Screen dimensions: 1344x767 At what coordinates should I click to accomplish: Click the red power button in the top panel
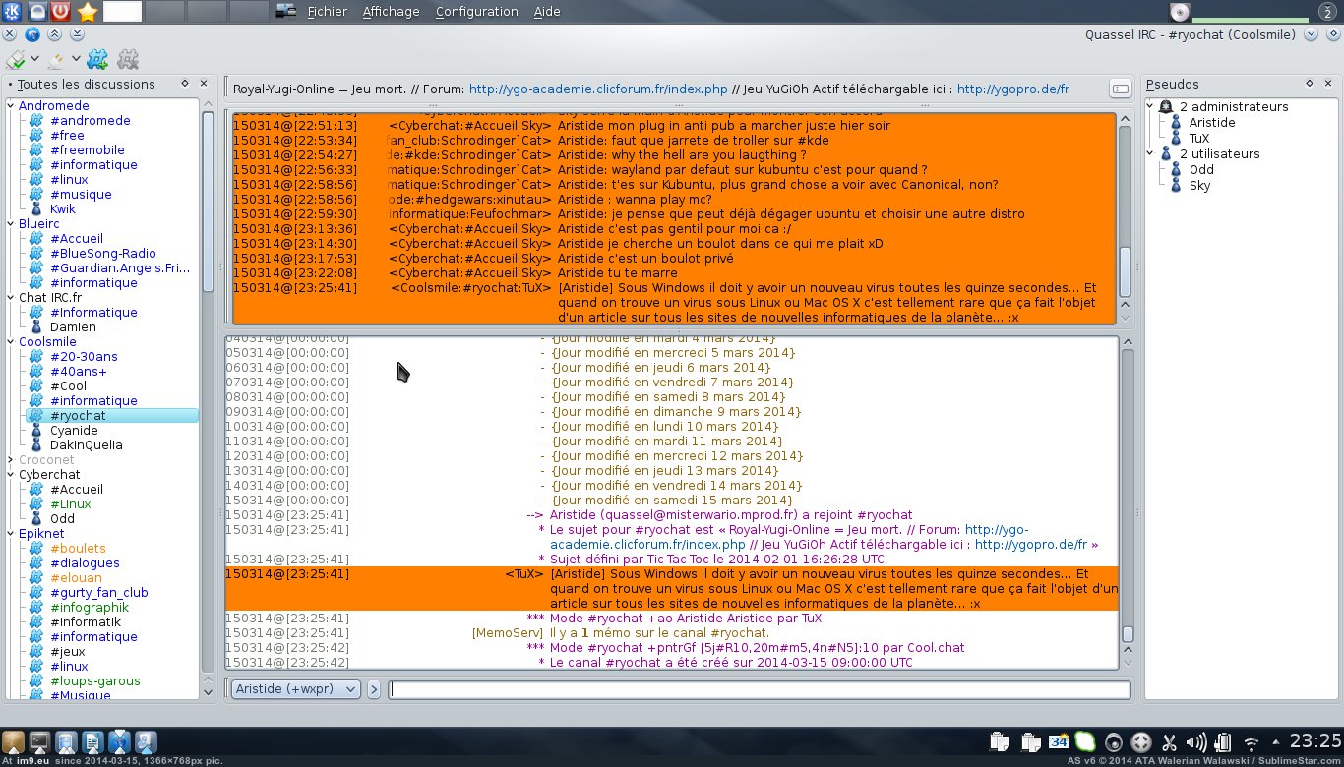click(x=61, y=12)
